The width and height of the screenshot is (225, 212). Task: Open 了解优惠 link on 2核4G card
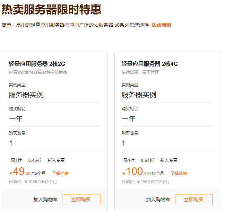179,173
